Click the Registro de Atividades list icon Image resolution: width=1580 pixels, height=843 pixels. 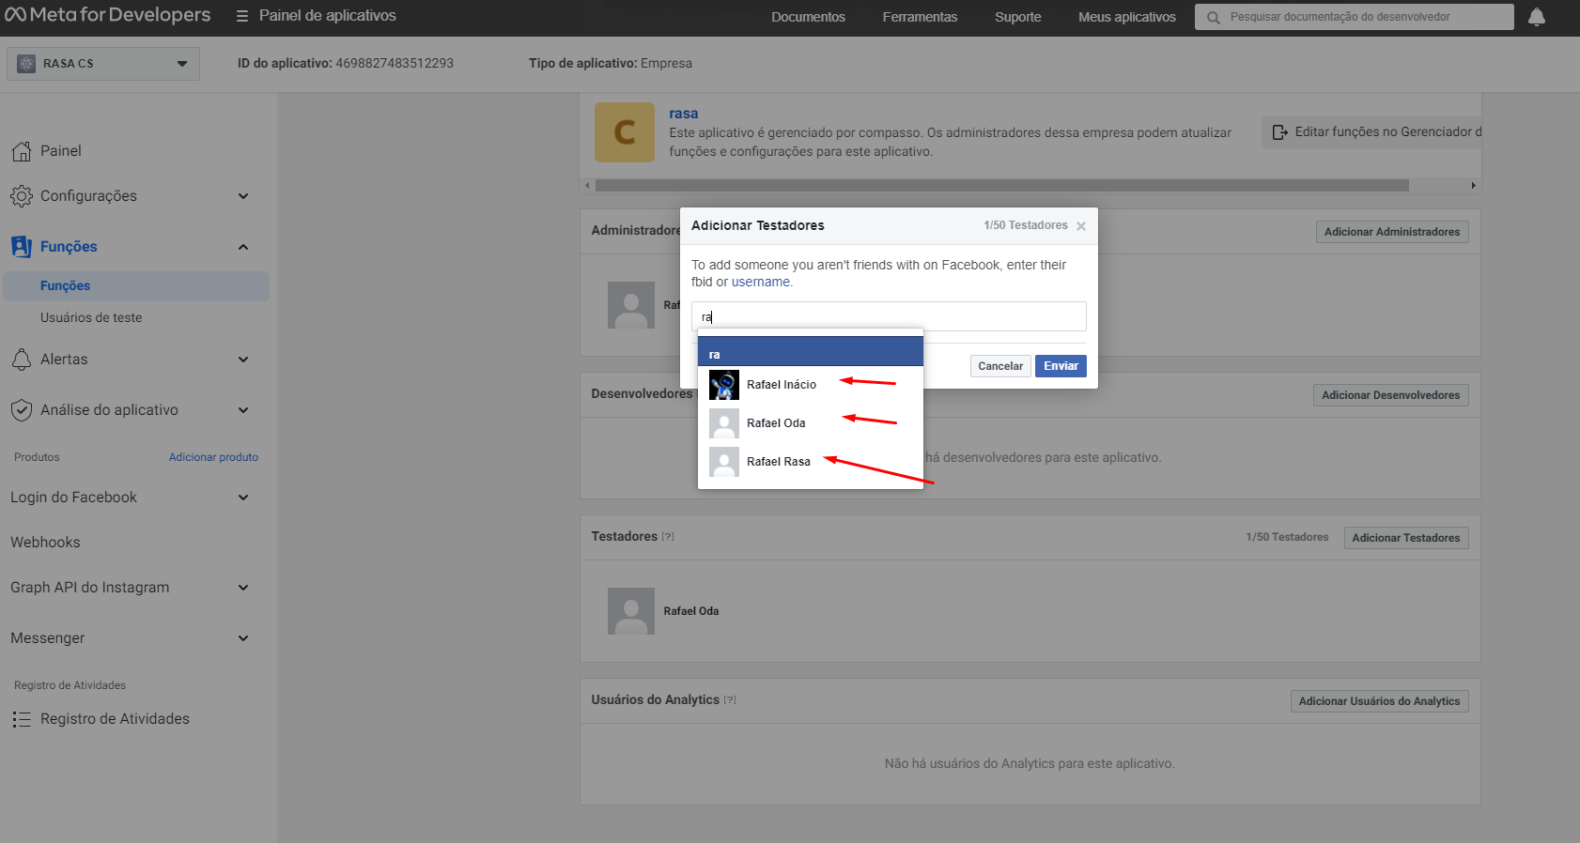point(22,719)
